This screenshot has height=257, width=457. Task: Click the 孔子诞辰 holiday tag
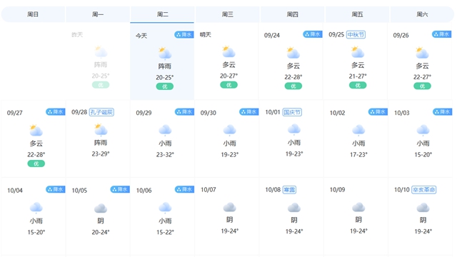pos(101,112)
